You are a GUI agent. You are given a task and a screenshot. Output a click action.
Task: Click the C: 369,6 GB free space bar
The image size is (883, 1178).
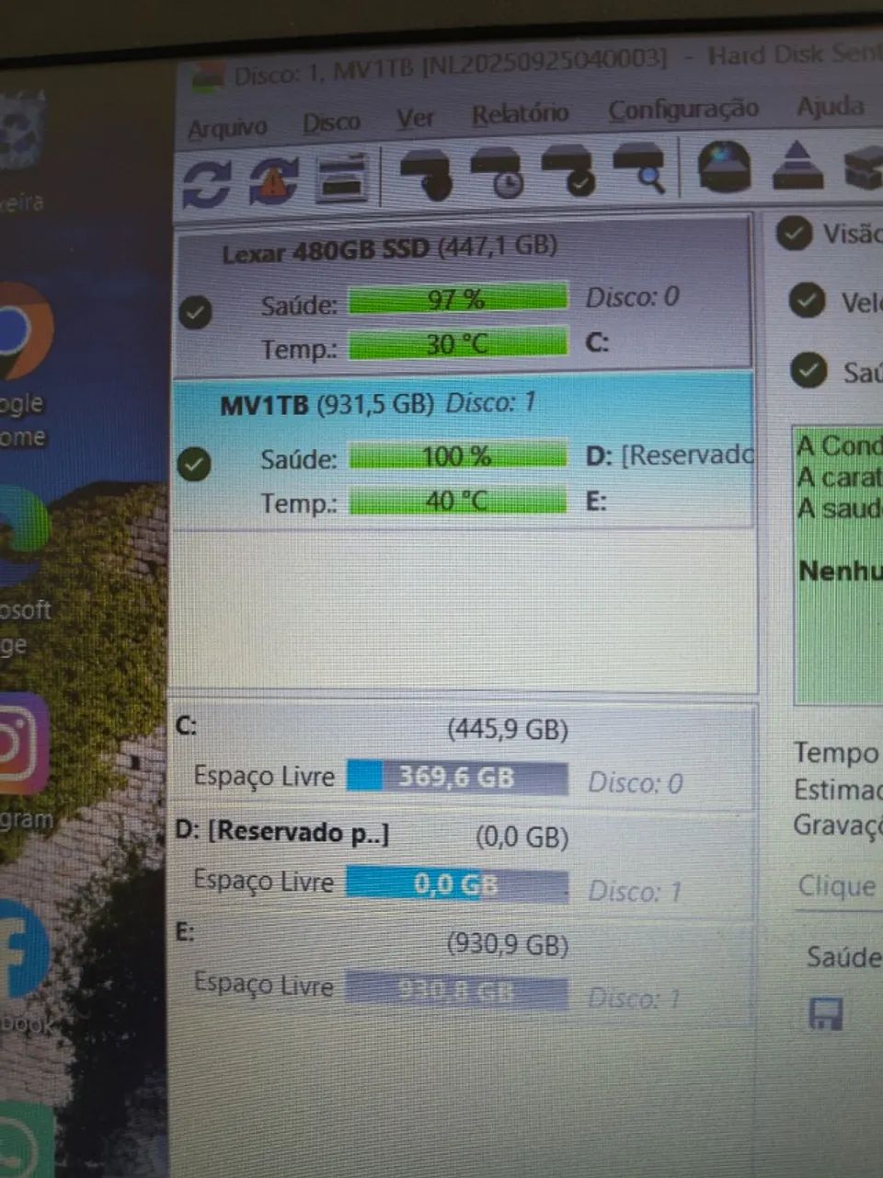[x=457, y=777]
